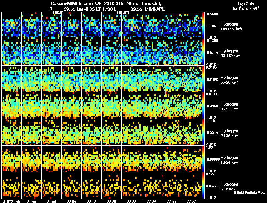
Task: Click the 'Hydrogen 90-149 keV' row label
Action: (230, 53)
